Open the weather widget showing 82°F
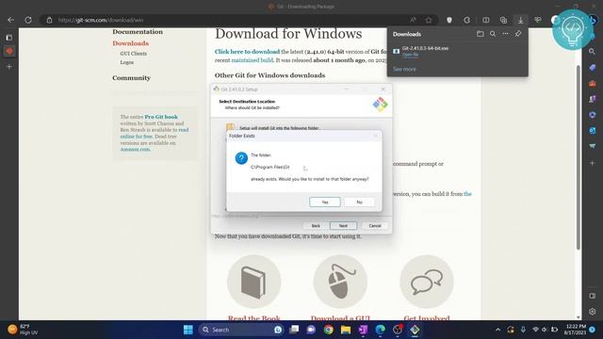 [x=23, y=330]
